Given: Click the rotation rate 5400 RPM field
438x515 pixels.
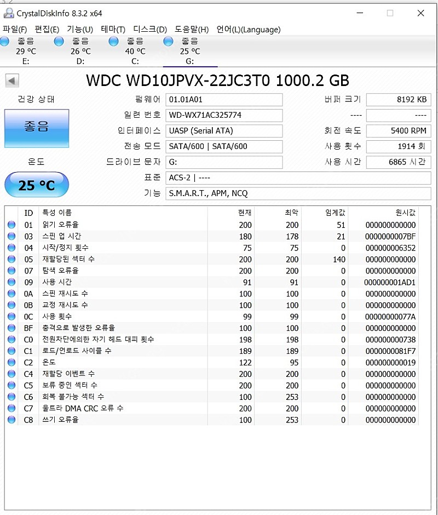Looking at the screenshot, I should pos(399,131).
